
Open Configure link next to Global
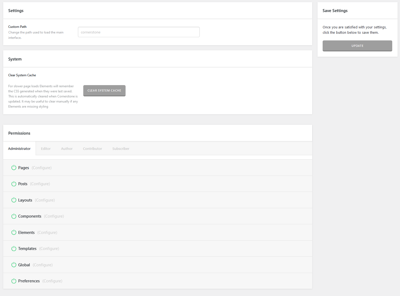tap(43, 265)
